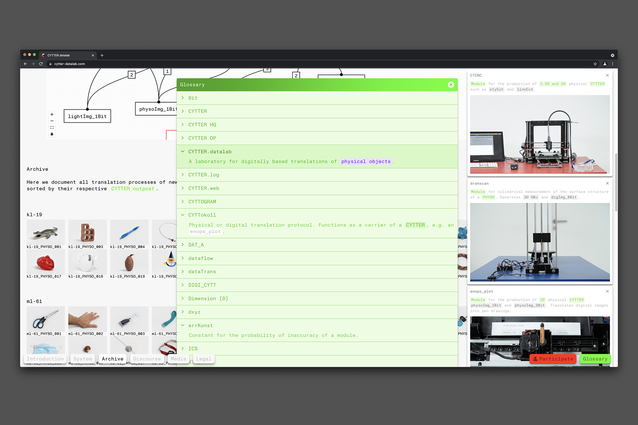Close the drehscan module panel
Viewport: 638px width, 425px height.
(x=607, y=183)
